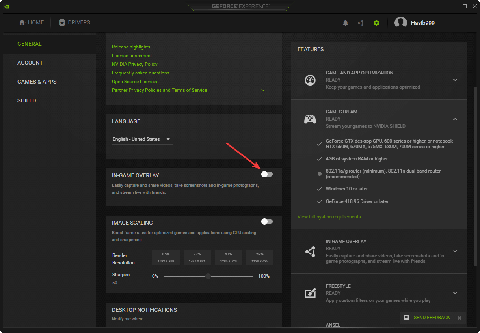Click the user profile avatar icon
This screenshot has width=480, height=333.
[x=401, y=23]
